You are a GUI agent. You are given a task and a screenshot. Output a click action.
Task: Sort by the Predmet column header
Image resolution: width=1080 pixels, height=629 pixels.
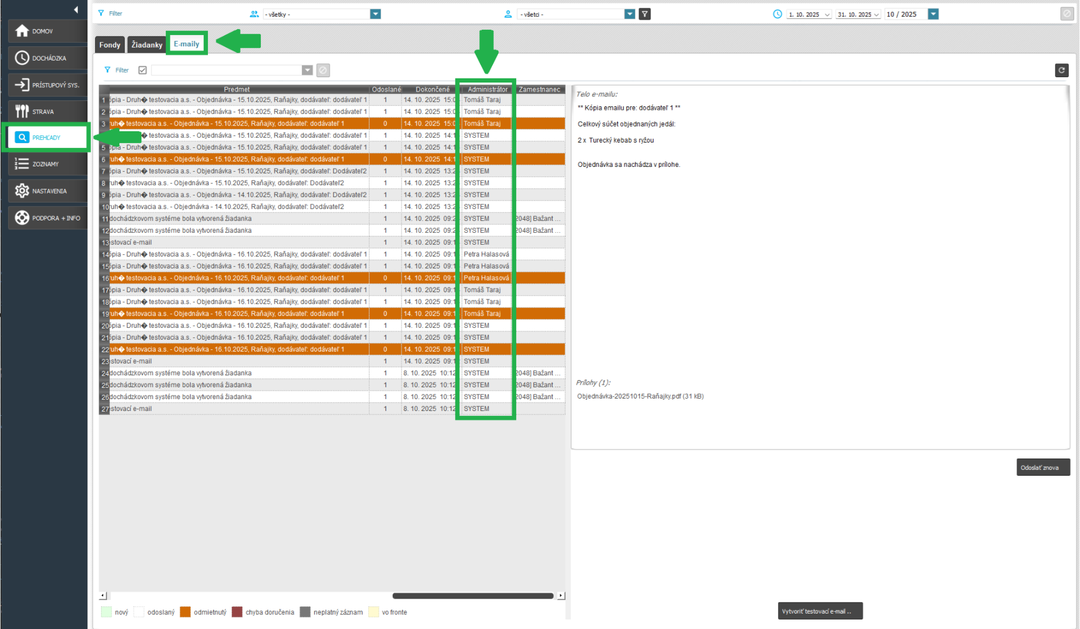tap(236, 89)
